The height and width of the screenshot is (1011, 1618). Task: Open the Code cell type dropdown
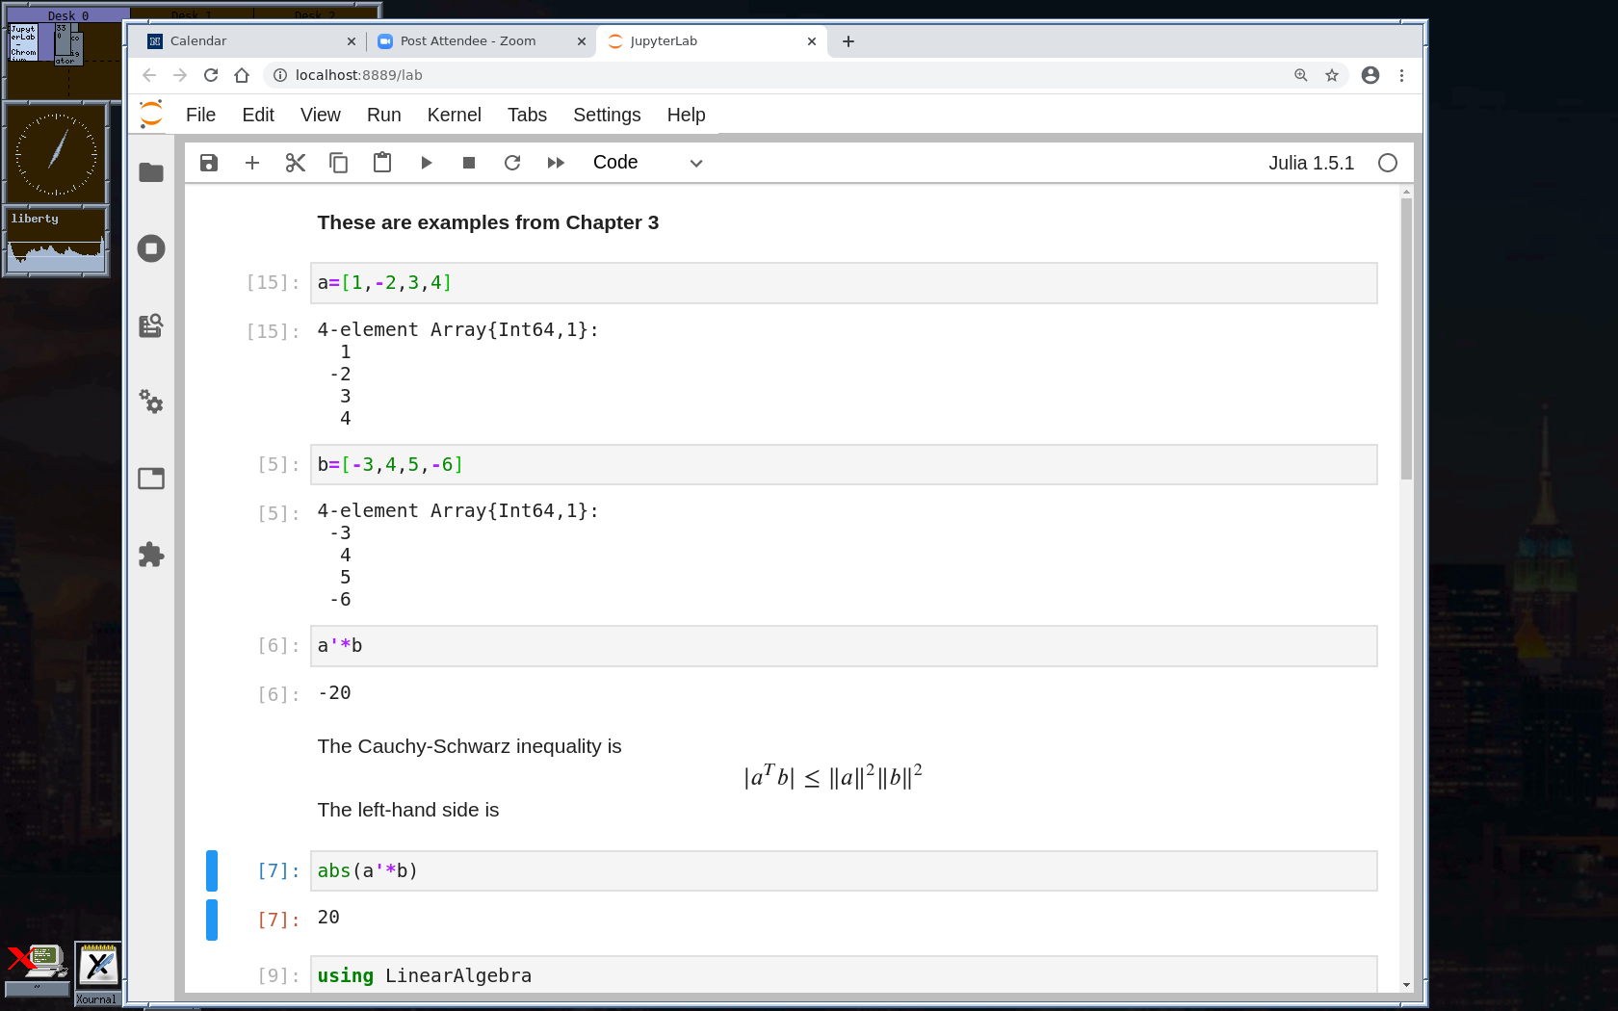tap(647, 163)
